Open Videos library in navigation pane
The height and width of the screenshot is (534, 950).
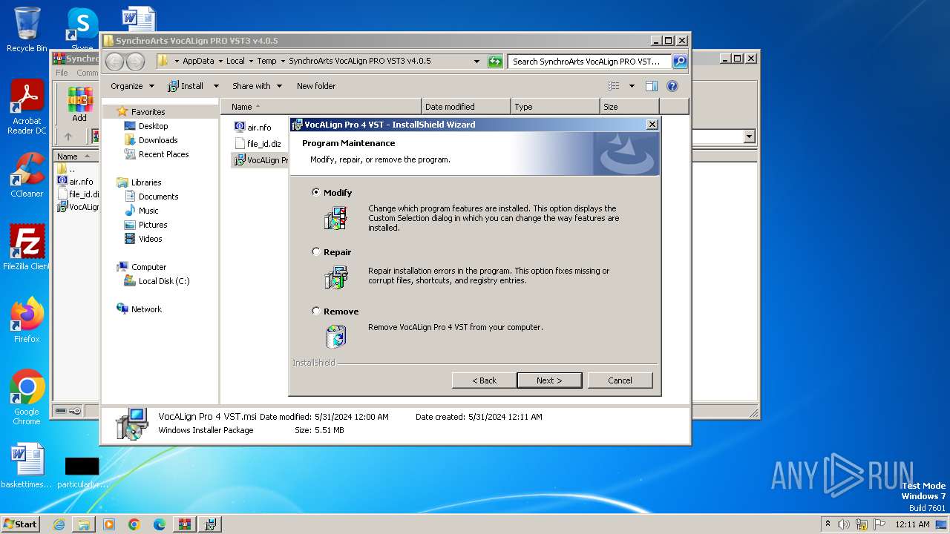[x=150, y=239]
